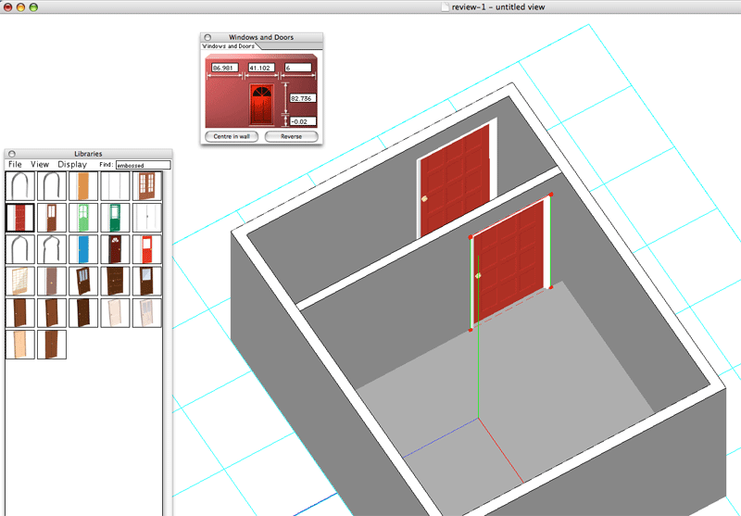Choose the light green glazed door
Image resolution: width=741 pixels, height=516 pixels.
click(x=83, y=218)
